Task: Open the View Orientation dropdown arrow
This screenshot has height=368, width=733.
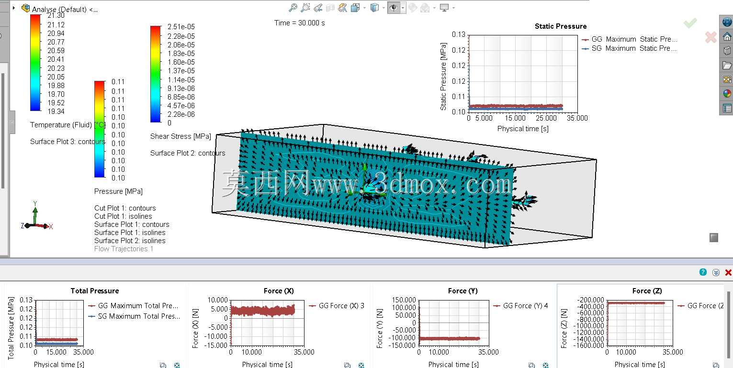Action: coord(364,8)
